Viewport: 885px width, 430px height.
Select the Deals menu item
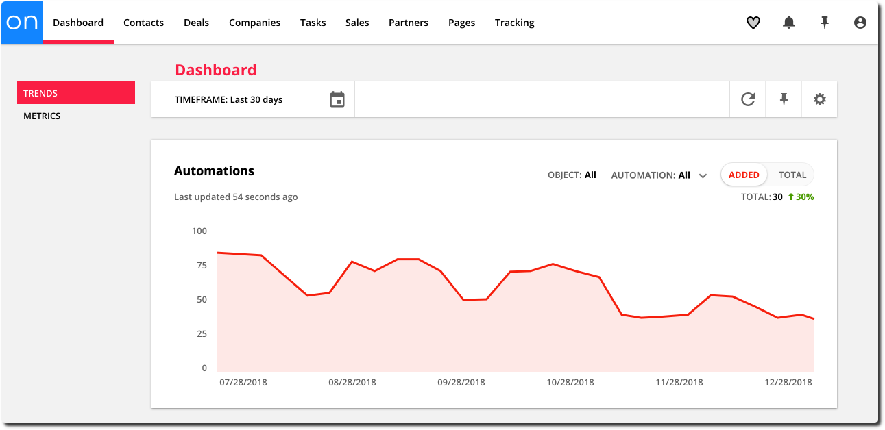coord(196,23)
